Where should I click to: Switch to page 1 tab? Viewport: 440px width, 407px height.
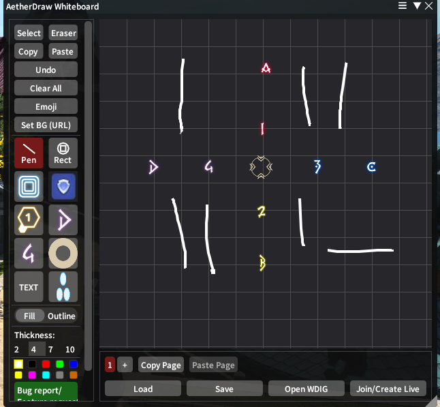coord(110,365)
